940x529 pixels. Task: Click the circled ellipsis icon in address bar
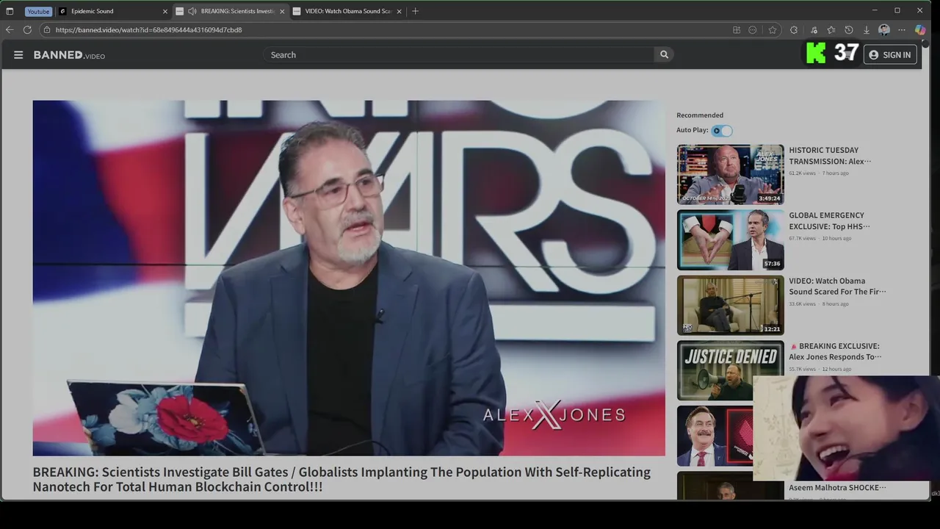(x=753, y=30)
